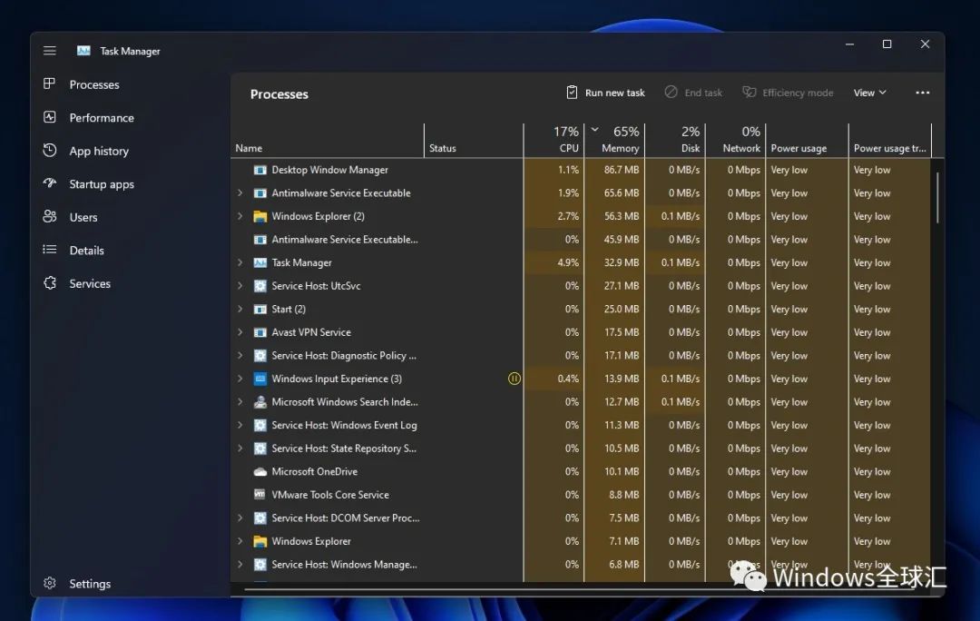Click the Processes sidebar icon
Screen dimensions: 980x621
[x=49, y=84]
